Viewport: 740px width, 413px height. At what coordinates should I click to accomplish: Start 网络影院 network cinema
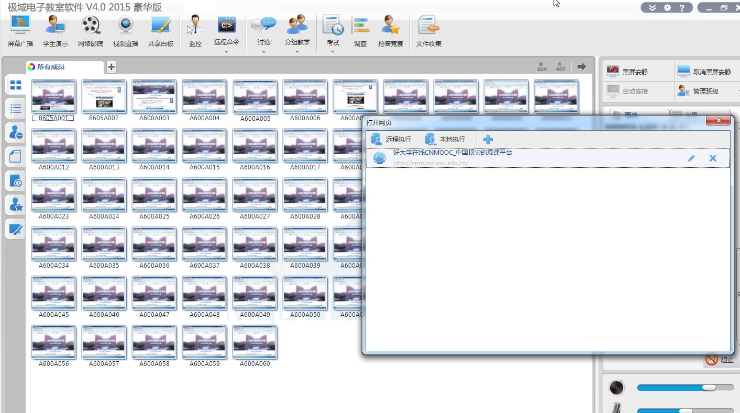pyautogui.click(x=91, y=31)
